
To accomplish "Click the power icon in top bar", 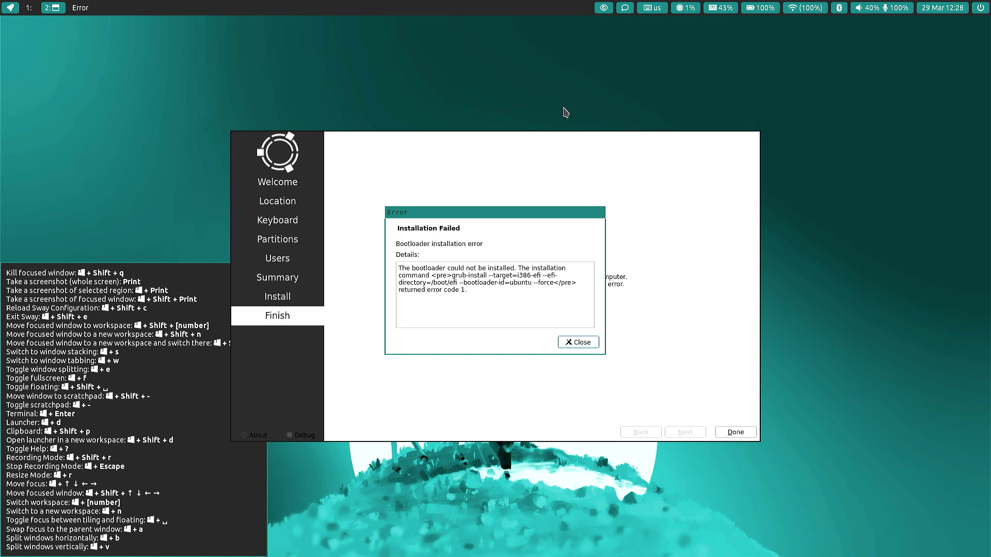I will point(980,8).
